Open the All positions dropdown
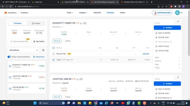This screenshot has width=190, height=106. [x=24, y=50]
